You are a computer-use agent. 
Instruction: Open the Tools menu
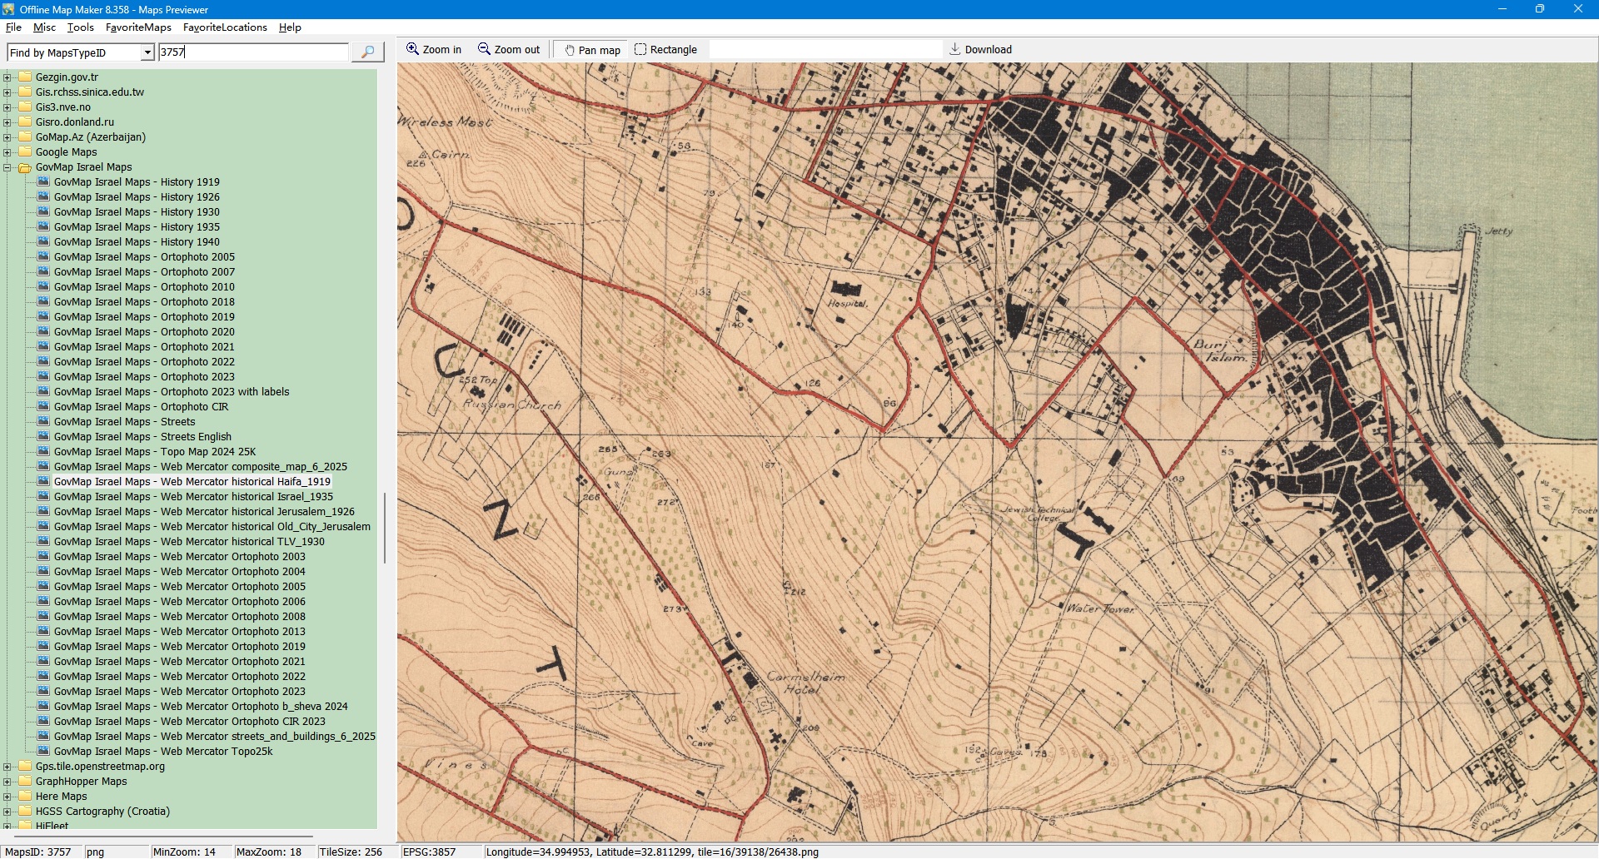80,27
